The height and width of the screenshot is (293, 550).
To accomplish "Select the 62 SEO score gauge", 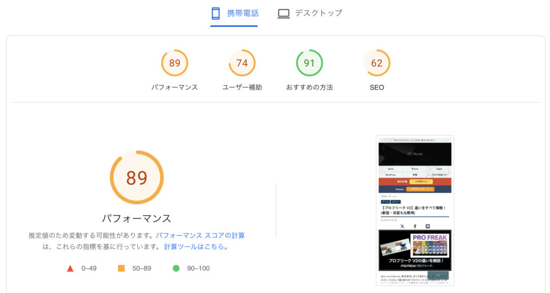I will click(x=377, y=63).
